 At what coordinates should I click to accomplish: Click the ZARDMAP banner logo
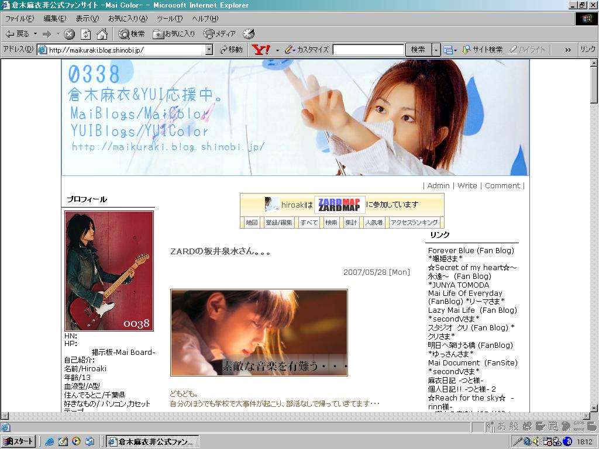(339, 205)
